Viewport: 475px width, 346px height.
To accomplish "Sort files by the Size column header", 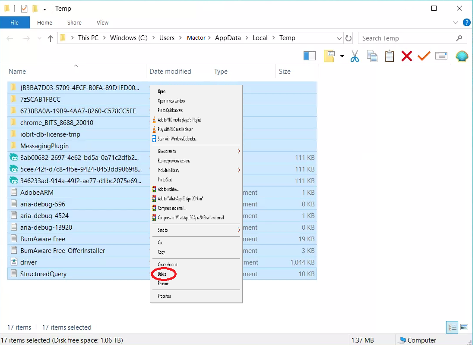I will [x=285, y=72].
